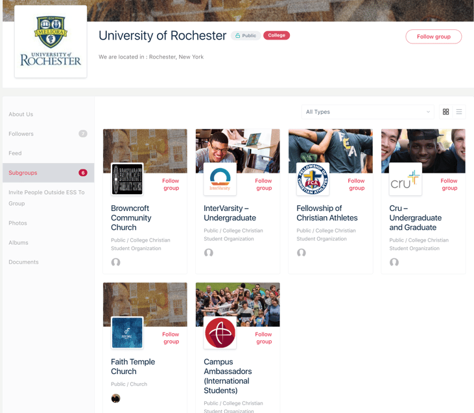
Task: Open the Browncroft Community Church title
Action: click(131, 218)
